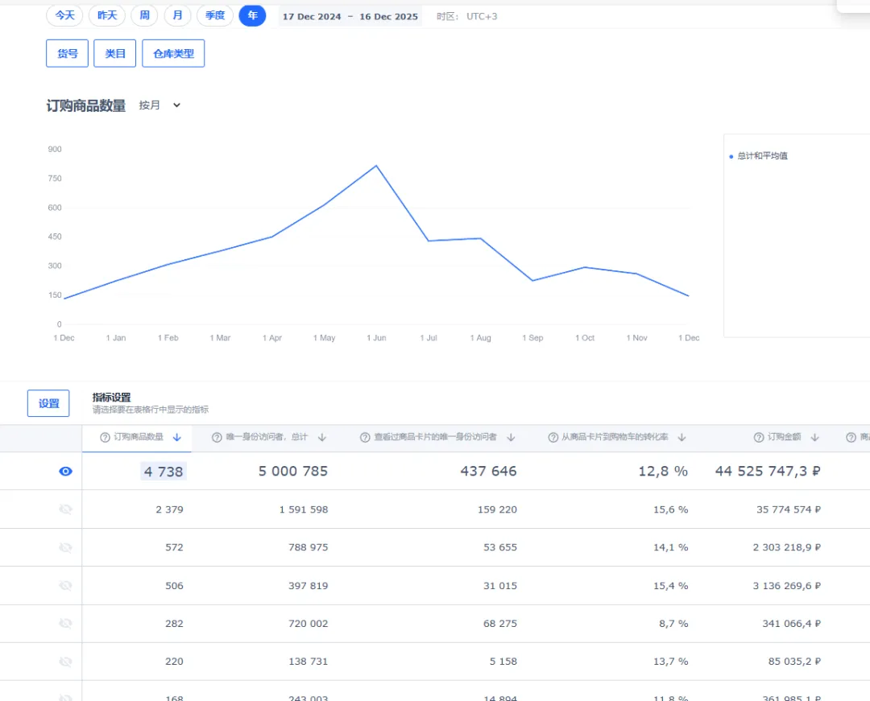The image size is (870, 701).
Task: Click help icon beside 从商品卡片到购物车的转化率 header
Action: click(553, 437)
